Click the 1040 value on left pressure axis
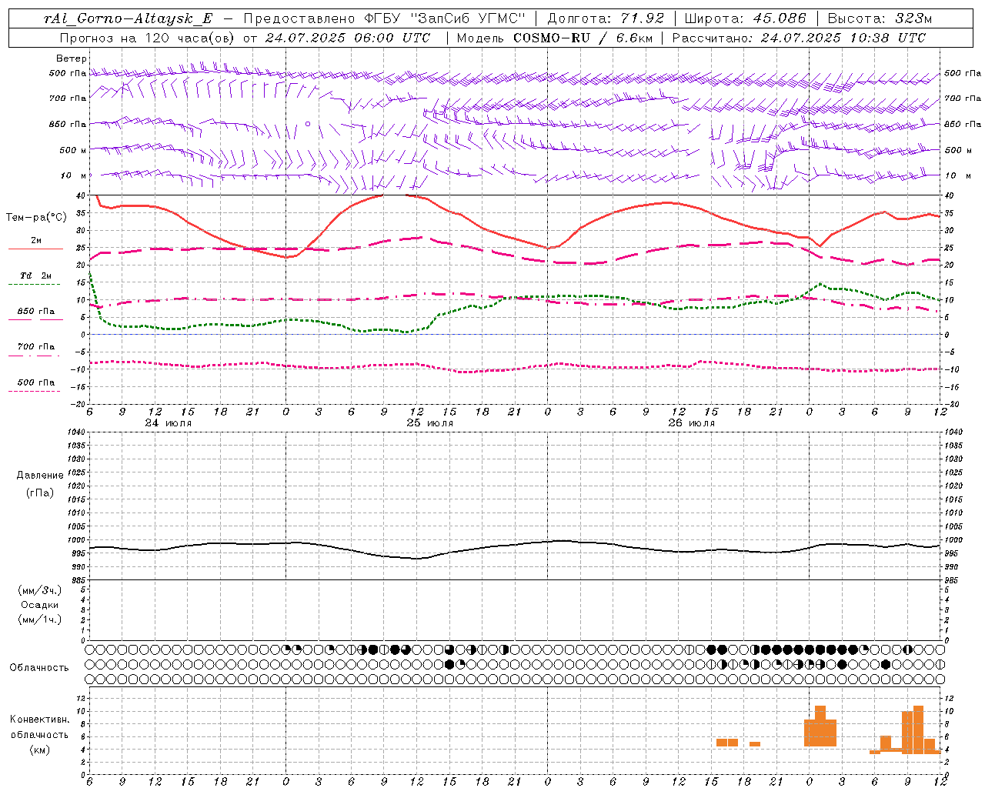985x788 pixels. (75, 432)
